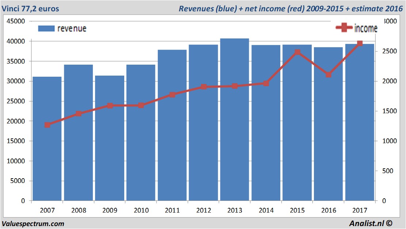Click the 2012 income data point
406x229 pixels.
pyautogui.click(x=204, y=87)
